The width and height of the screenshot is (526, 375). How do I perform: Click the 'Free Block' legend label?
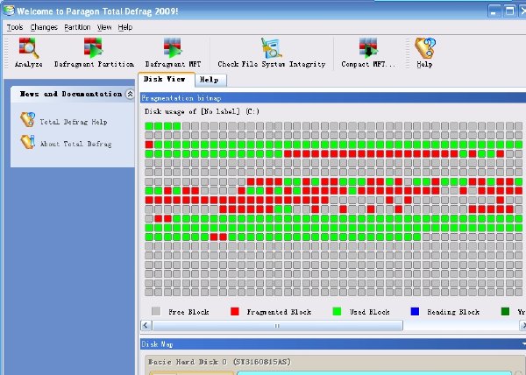coord(188,312)
